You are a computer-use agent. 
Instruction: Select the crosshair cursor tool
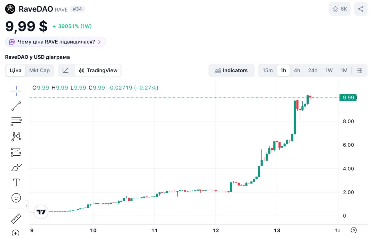[16, 91]
